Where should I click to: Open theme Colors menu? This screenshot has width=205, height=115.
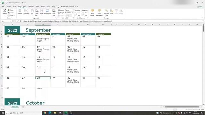click(x=11, y=10)
